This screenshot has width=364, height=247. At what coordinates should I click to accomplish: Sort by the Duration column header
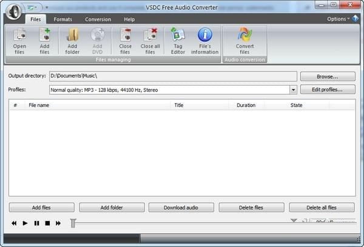pos(246,105)
